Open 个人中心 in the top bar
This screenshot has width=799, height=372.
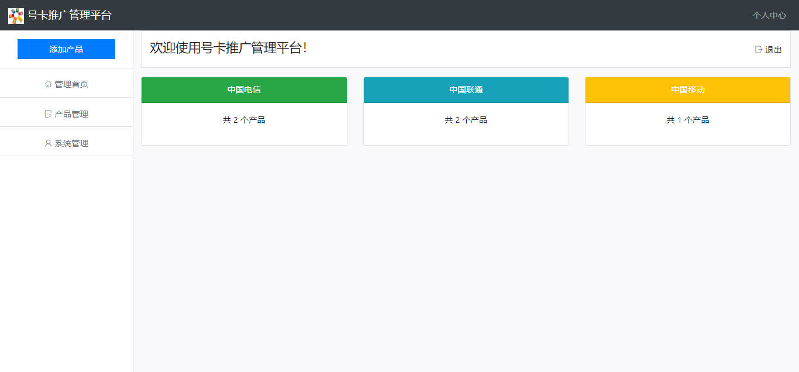(x=769, y=15)
